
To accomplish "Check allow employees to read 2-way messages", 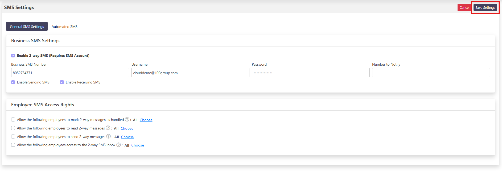I will pyautogui.click(x=13, y=128).
